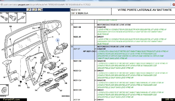Click green description under 9222 CH DROIT
The width and height of the screenshot is (175, 101).
[131, 95]
